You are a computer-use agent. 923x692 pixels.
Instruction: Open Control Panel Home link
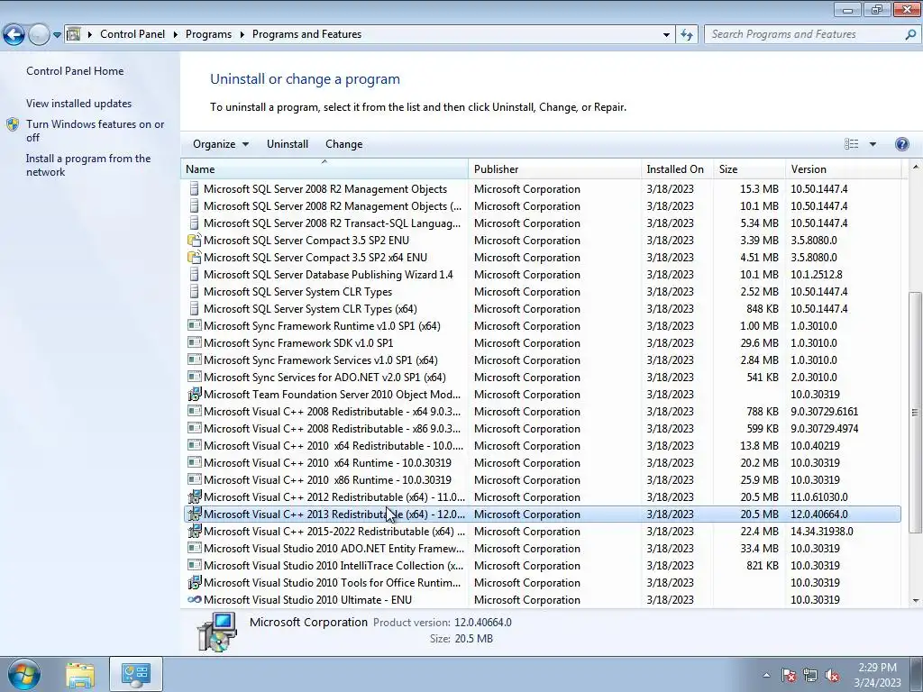click(x=75, y=71)
